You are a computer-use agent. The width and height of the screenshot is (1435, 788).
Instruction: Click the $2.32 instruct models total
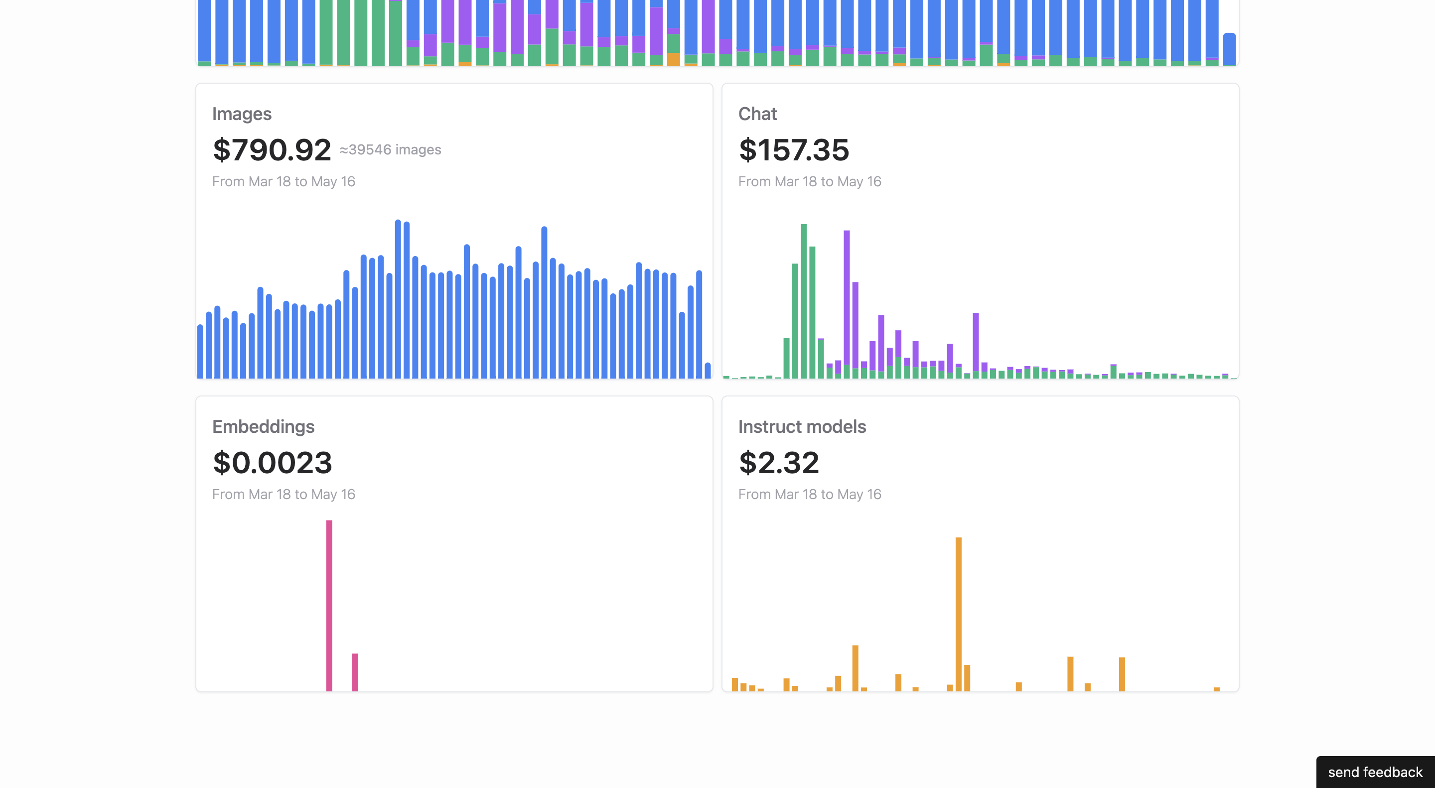[779, 463]
